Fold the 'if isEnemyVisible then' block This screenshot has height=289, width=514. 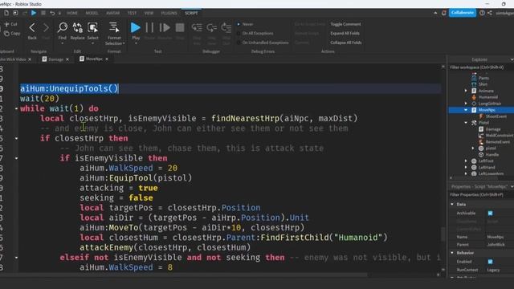16,158
